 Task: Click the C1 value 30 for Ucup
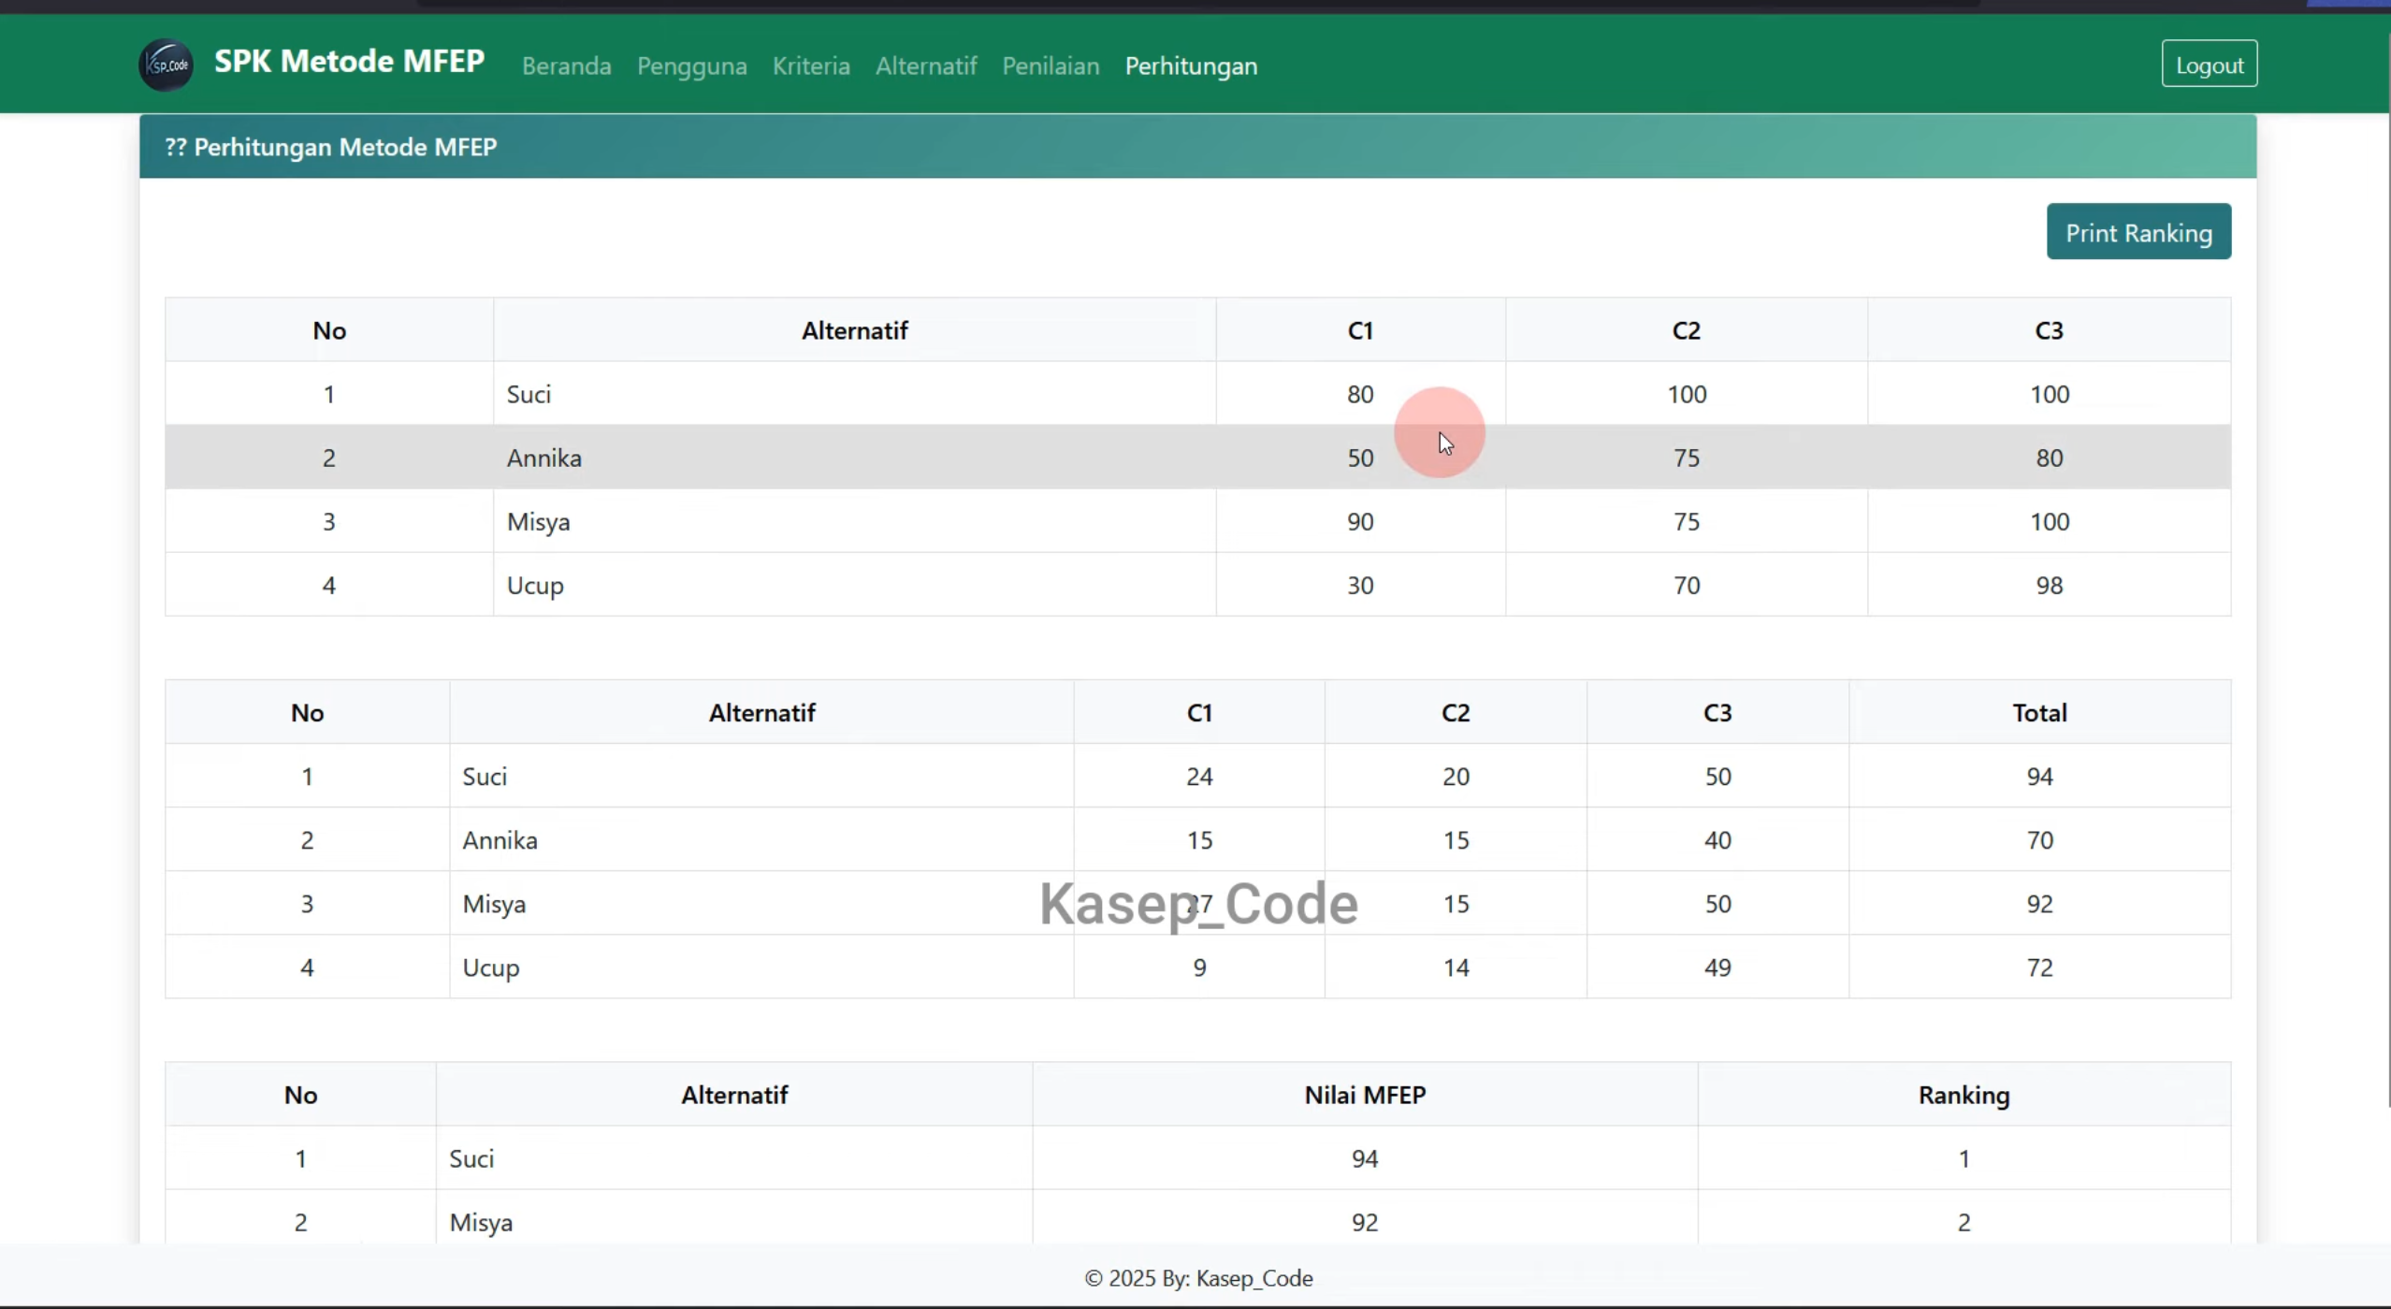click(x=1360, y=585)
